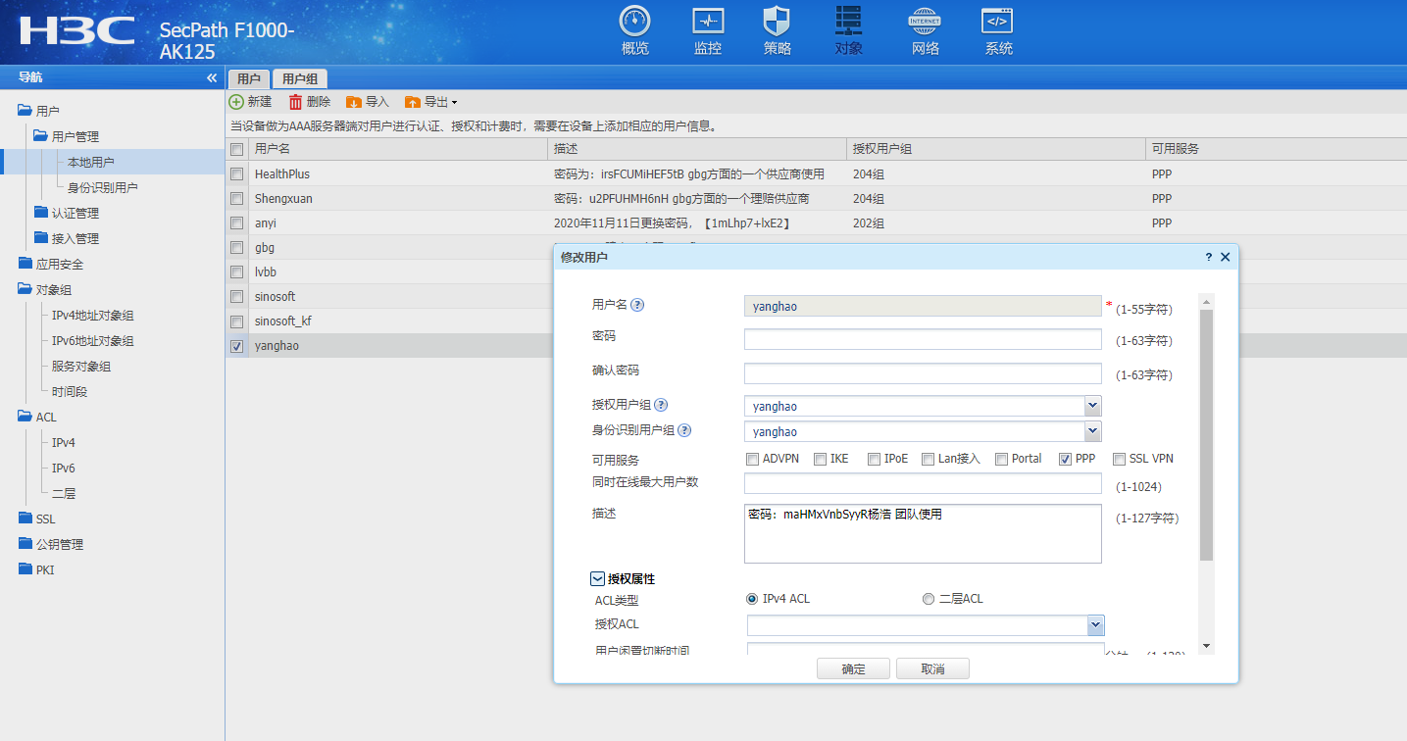
Task: Open the 概览 overview icon
Action: (x=634, y=21)
